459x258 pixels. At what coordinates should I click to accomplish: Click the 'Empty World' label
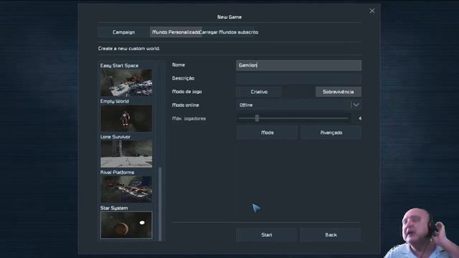coord(115,101)
